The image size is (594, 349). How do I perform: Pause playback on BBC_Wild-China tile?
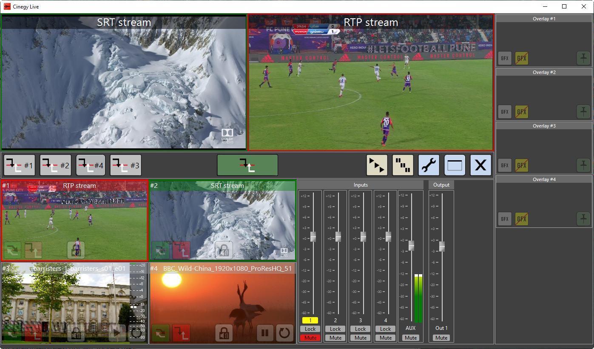tap(265, 333)
